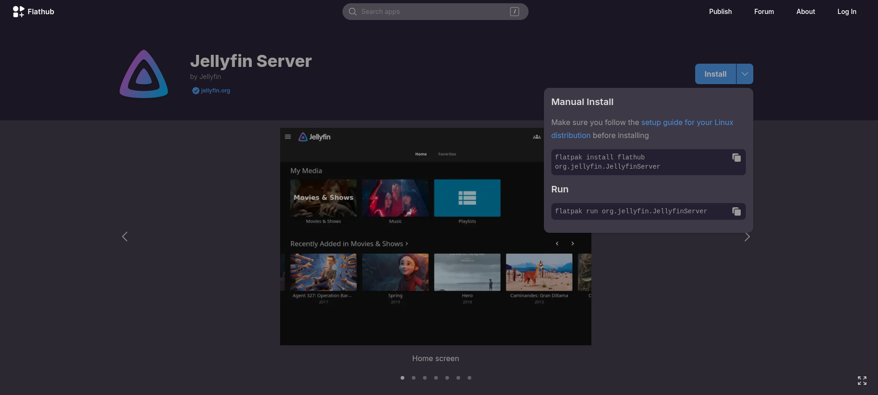Open the Publish page

[720, 12]
